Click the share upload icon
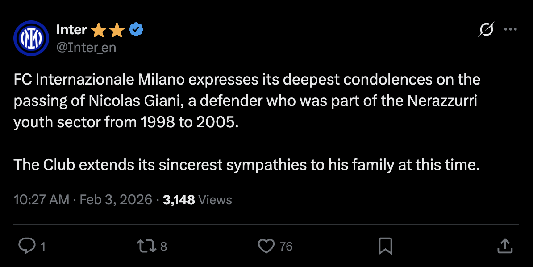Viewport: 533px width, 267px height. [x=504, y=246]
